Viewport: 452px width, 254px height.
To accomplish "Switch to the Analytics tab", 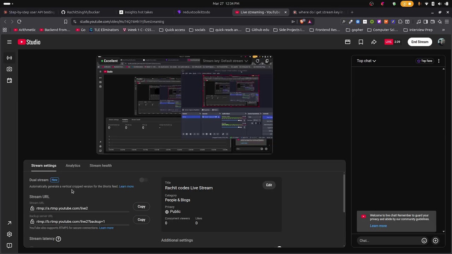I will point(73,165).
